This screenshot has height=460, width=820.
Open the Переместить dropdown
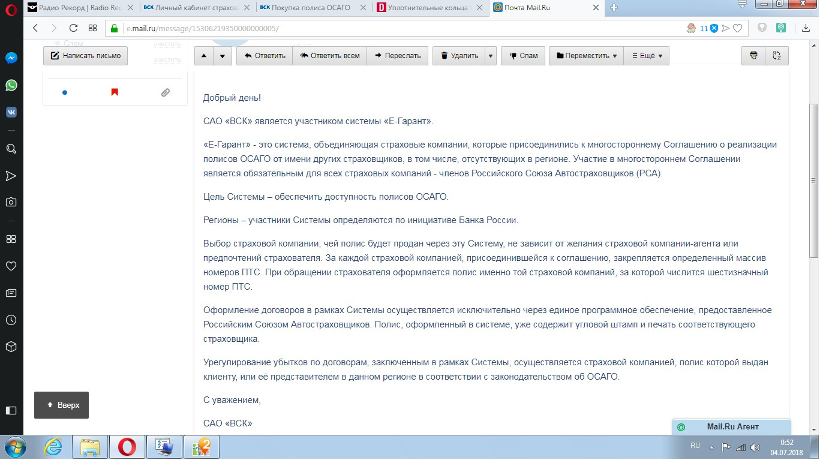pos(586,56)
